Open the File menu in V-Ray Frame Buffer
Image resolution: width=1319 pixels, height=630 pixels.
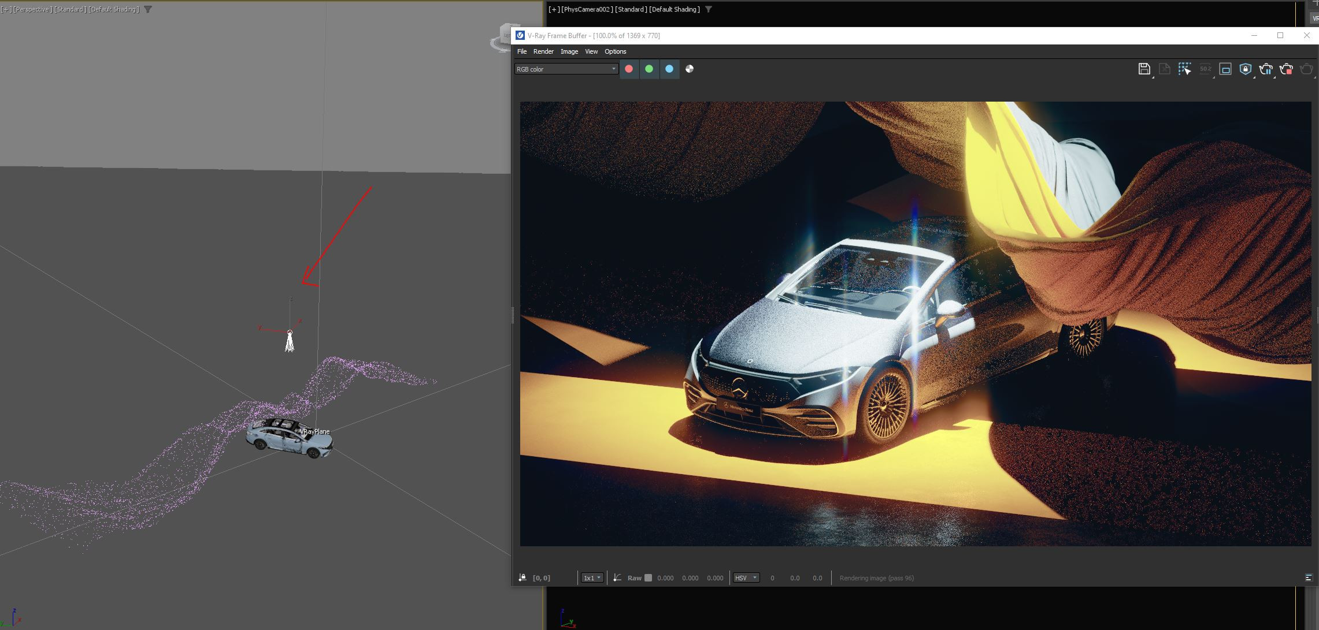point(522,51)
